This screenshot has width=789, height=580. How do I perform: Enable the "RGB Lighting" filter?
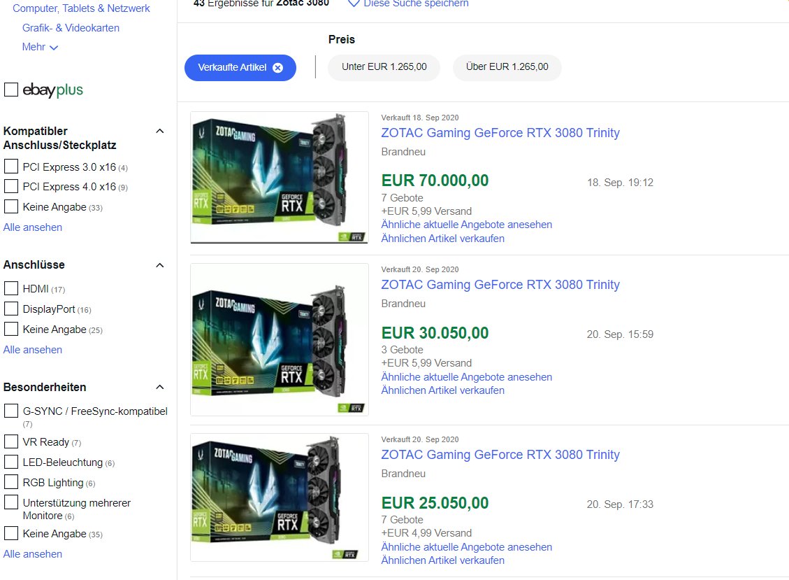point(10,481)
